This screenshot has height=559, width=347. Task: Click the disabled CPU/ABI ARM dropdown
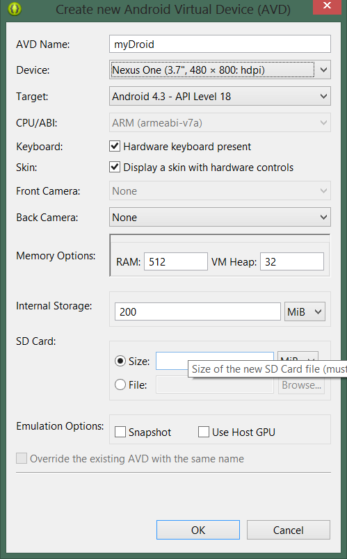pos(220,122)
